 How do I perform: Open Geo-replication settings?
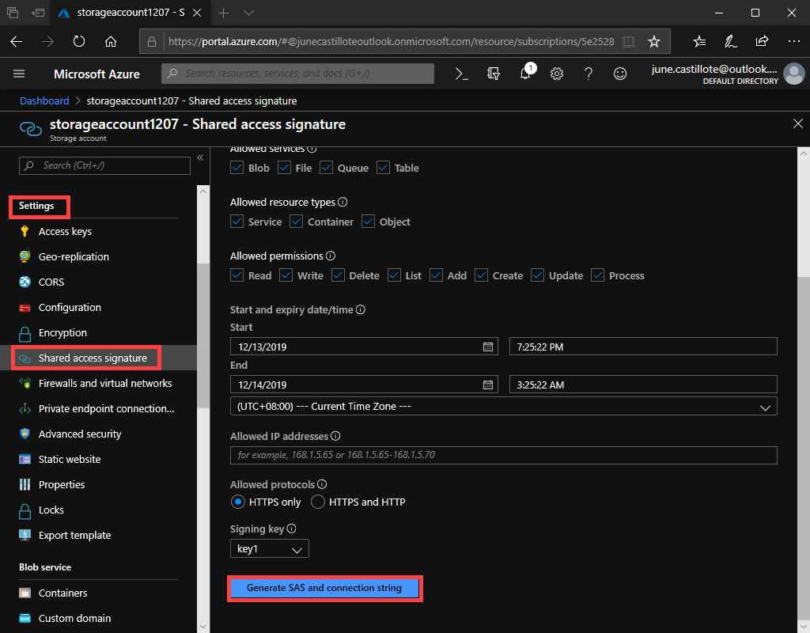coord(74,257)
